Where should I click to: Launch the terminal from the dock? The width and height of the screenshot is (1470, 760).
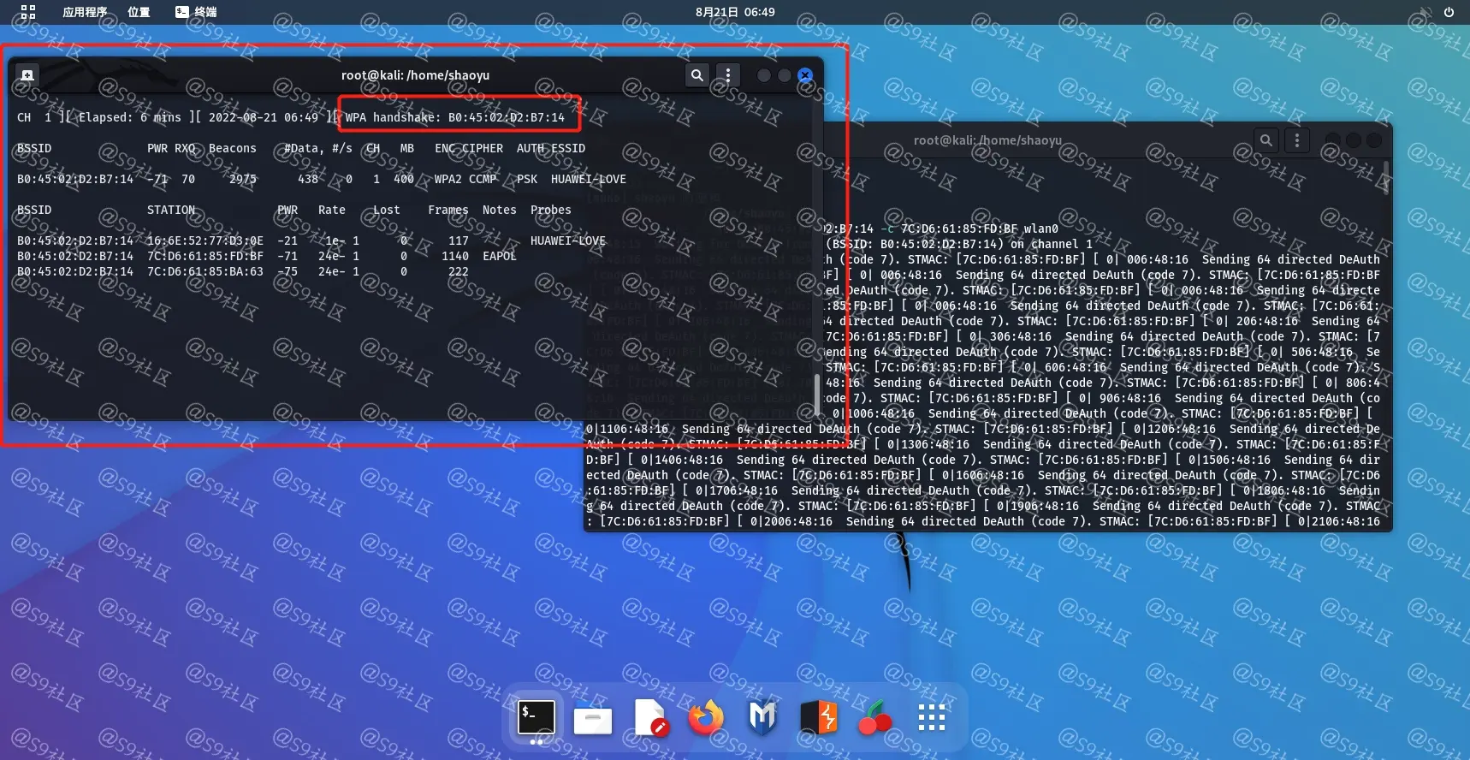click(x=536, y=718)
